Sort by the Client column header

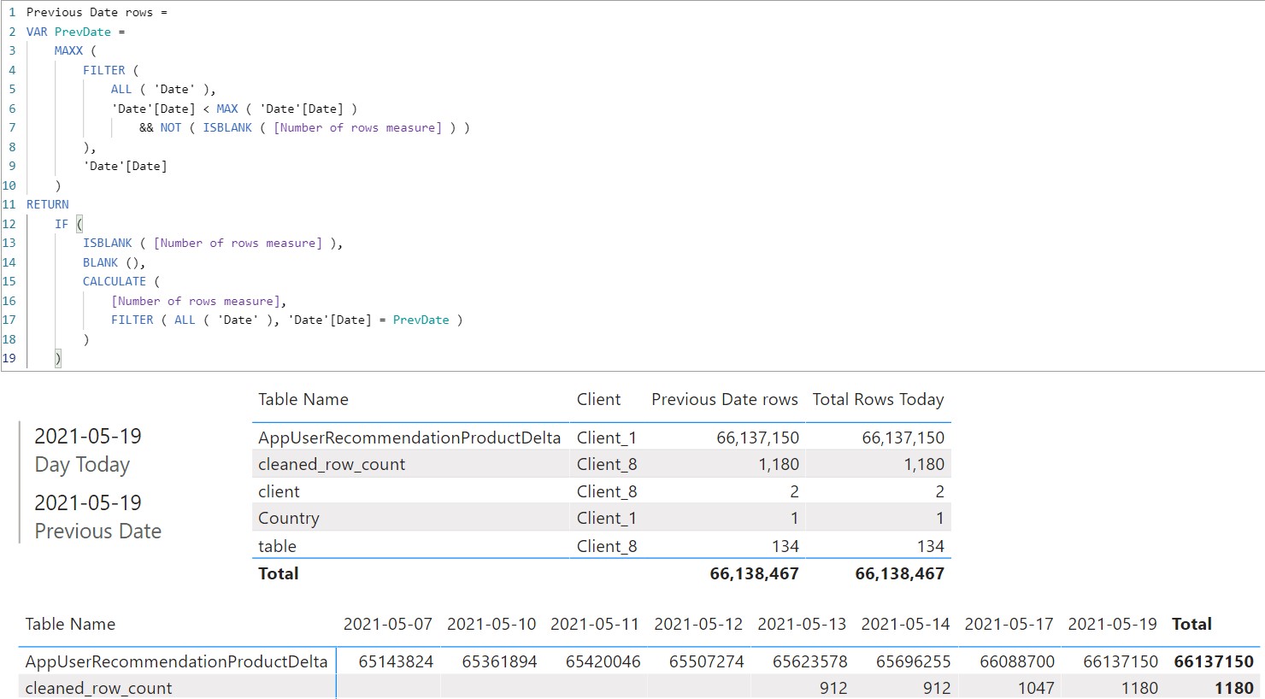click(598, 399)
